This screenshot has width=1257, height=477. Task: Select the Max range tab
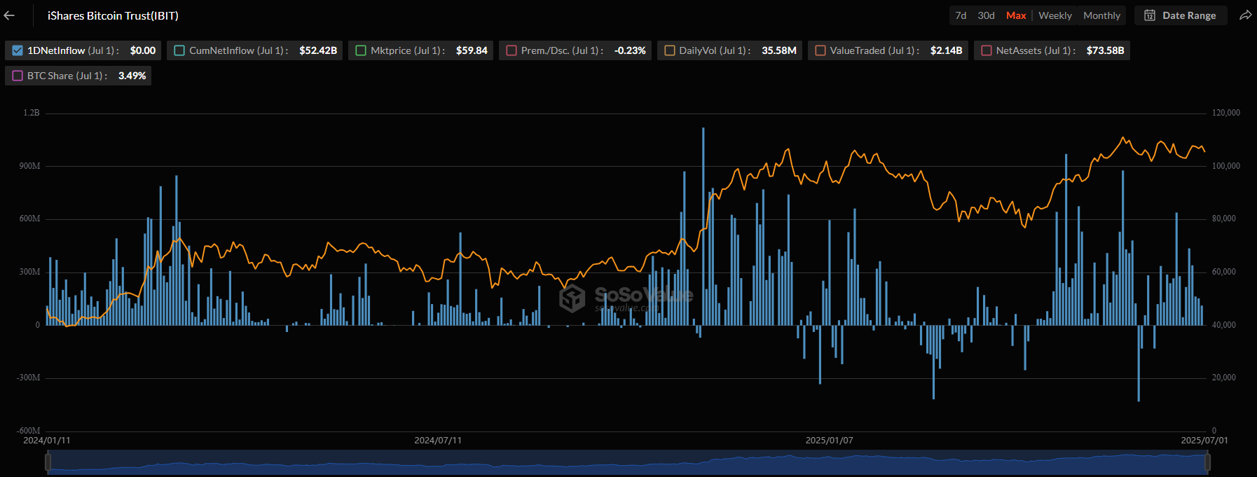(x=1016, y=15)
